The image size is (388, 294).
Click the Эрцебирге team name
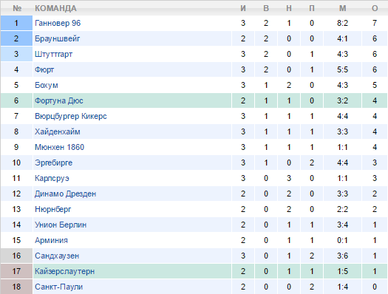pyautogui.click(x=54, y=163)
